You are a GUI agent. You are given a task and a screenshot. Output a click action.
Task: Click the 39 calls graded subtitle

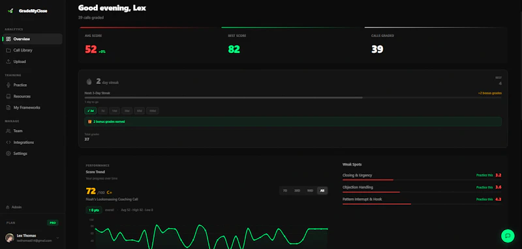pyautogui.click(x=91, y=18)
